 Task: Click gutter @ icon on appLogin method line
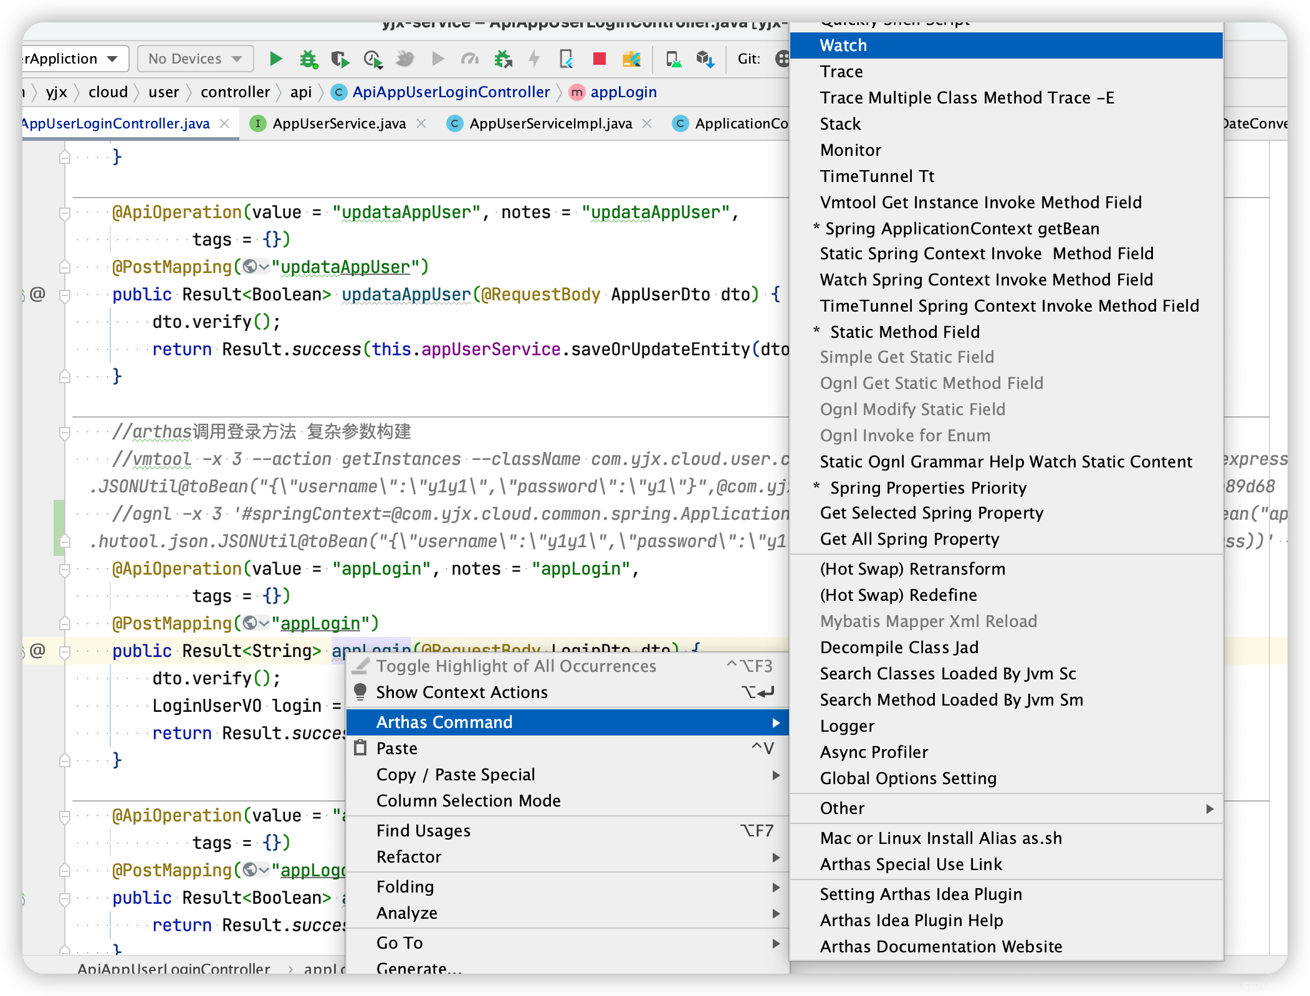click(37, 650)
